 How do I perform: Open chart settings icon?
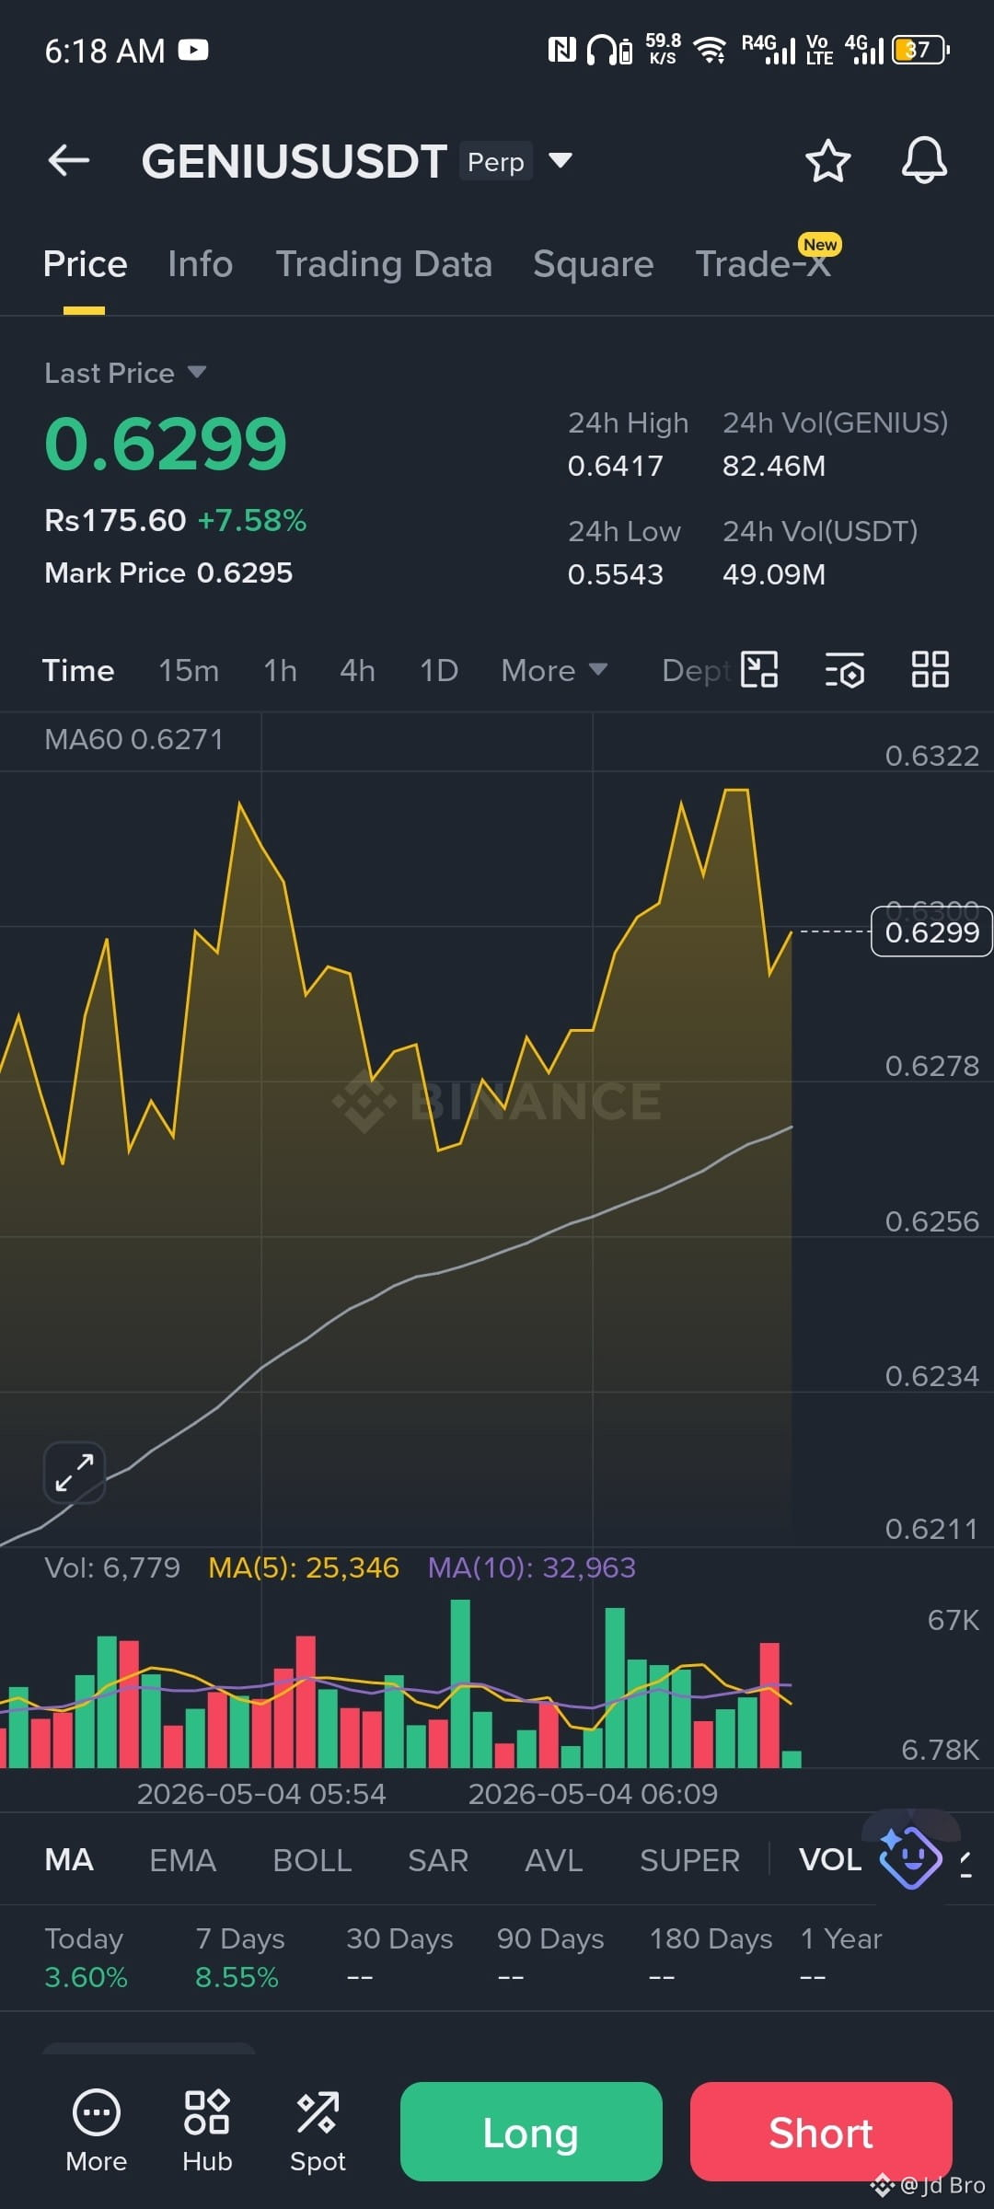click(x=845, y=670)
